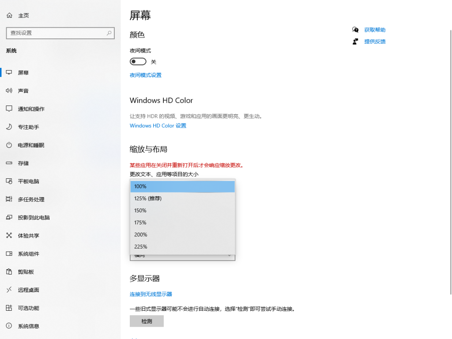Open the orientation dropdown below the scale list

(x=182, y=257)
